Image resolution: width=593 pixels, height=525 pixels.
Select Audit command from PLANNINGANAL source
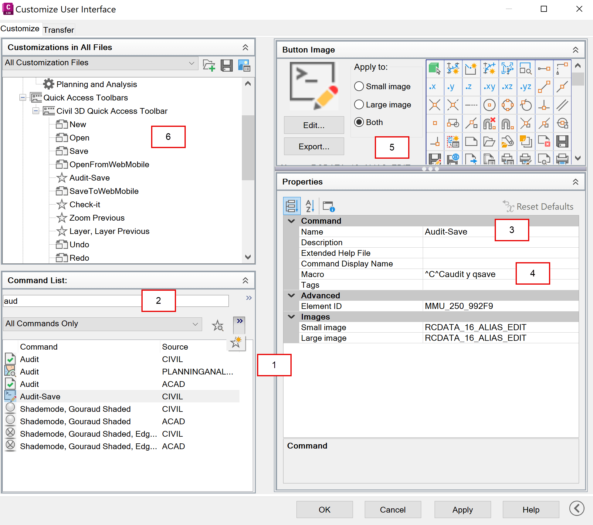point(122,371)
